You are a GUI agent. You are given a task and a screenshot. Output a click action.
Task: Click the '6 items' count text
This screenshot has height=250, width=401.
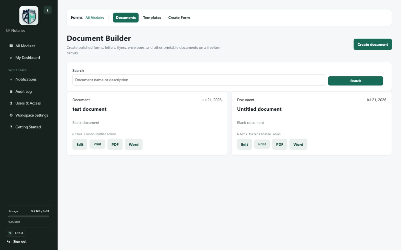pos(242,134)
